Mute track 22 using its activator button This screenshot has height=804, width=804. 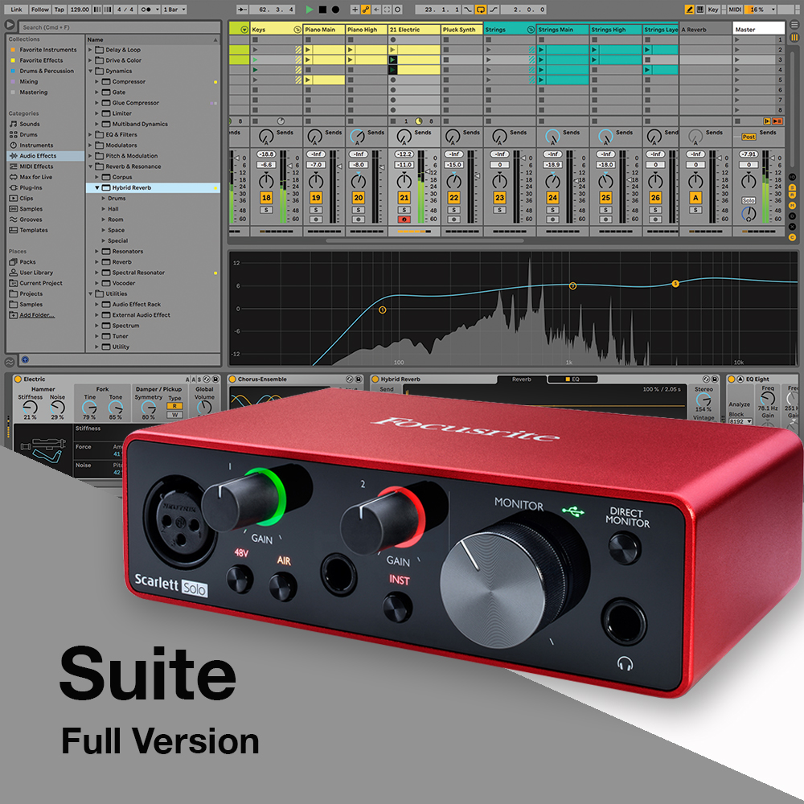coord(453,198)
